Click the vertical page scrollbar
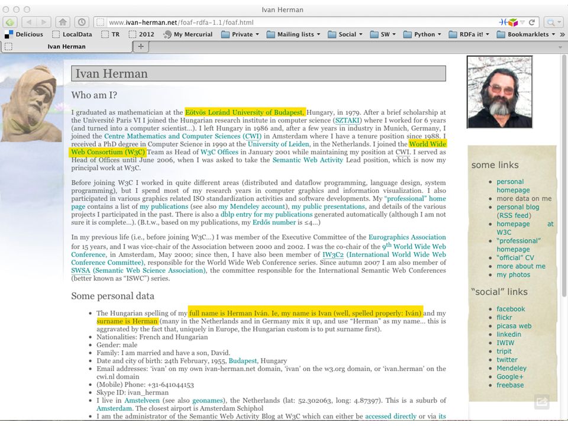The width and height of the screenshot is (568, 426). [x=564, y=175]
